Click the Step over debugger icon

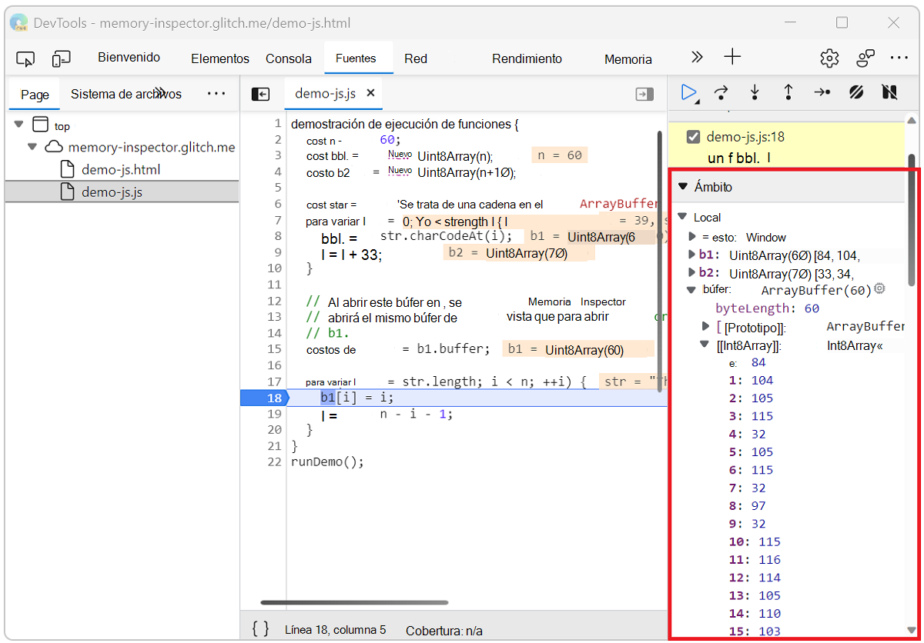[x=721, y=93]
